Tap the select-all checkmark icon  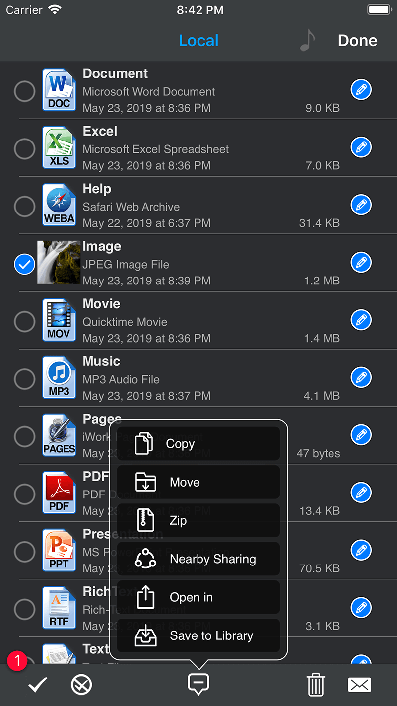(x=37, y=685)
